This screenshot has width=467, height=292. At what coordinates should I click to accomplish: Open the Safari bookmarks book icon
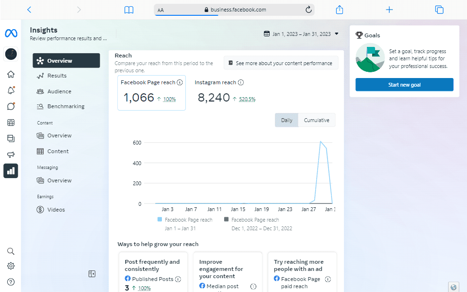pyautogui.click(x=129, y=10)
